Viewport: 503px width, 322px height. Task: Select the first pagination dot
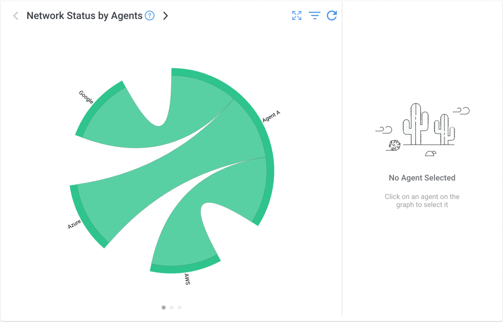[x=164, y=307]
